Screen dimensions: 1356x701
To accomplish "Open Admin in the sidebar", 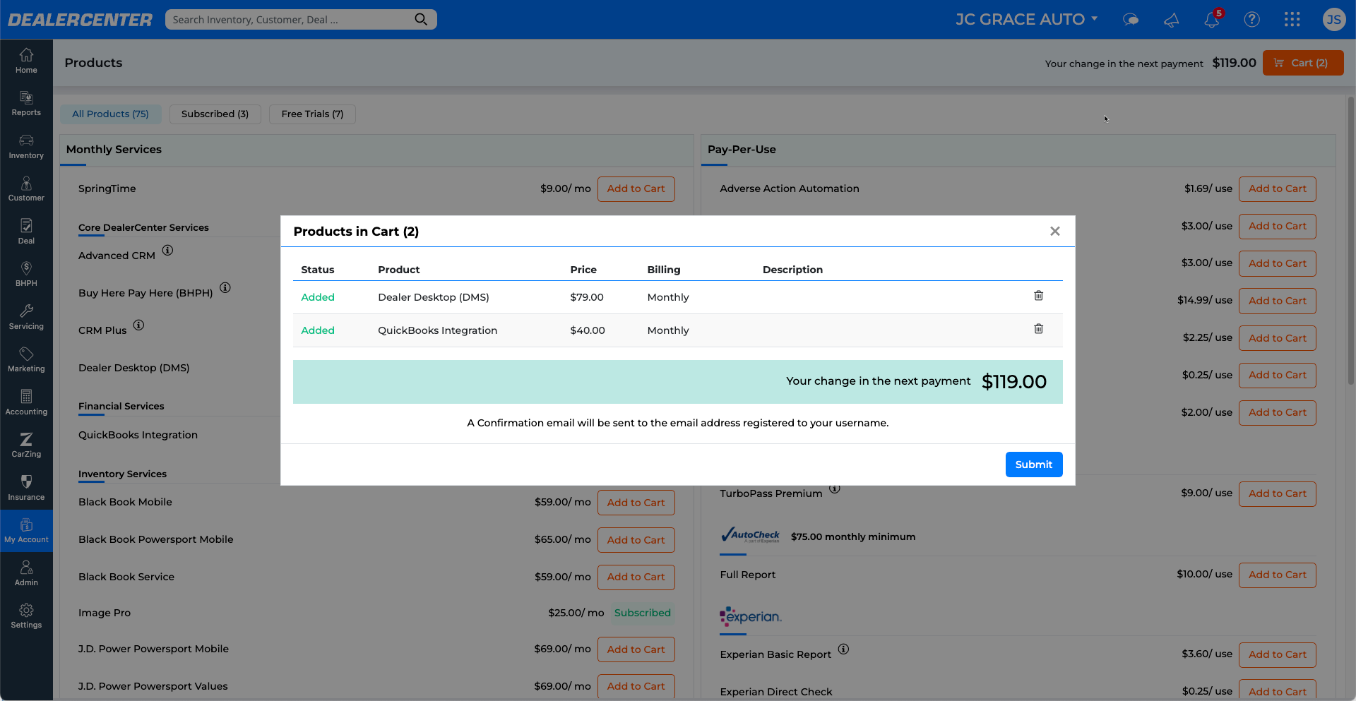I will pyautogui.click(x=26, y=573).
